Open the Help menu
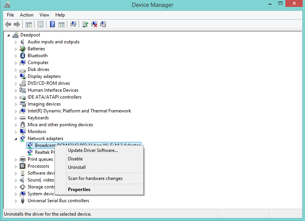 click(x=60, y=15)
